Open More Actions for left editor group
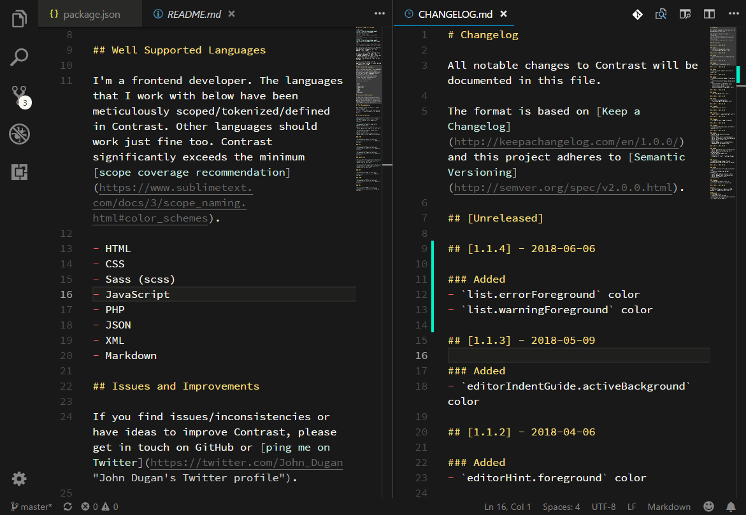The width and height of the screenshot is (746, 515). (x=380, y=14)
